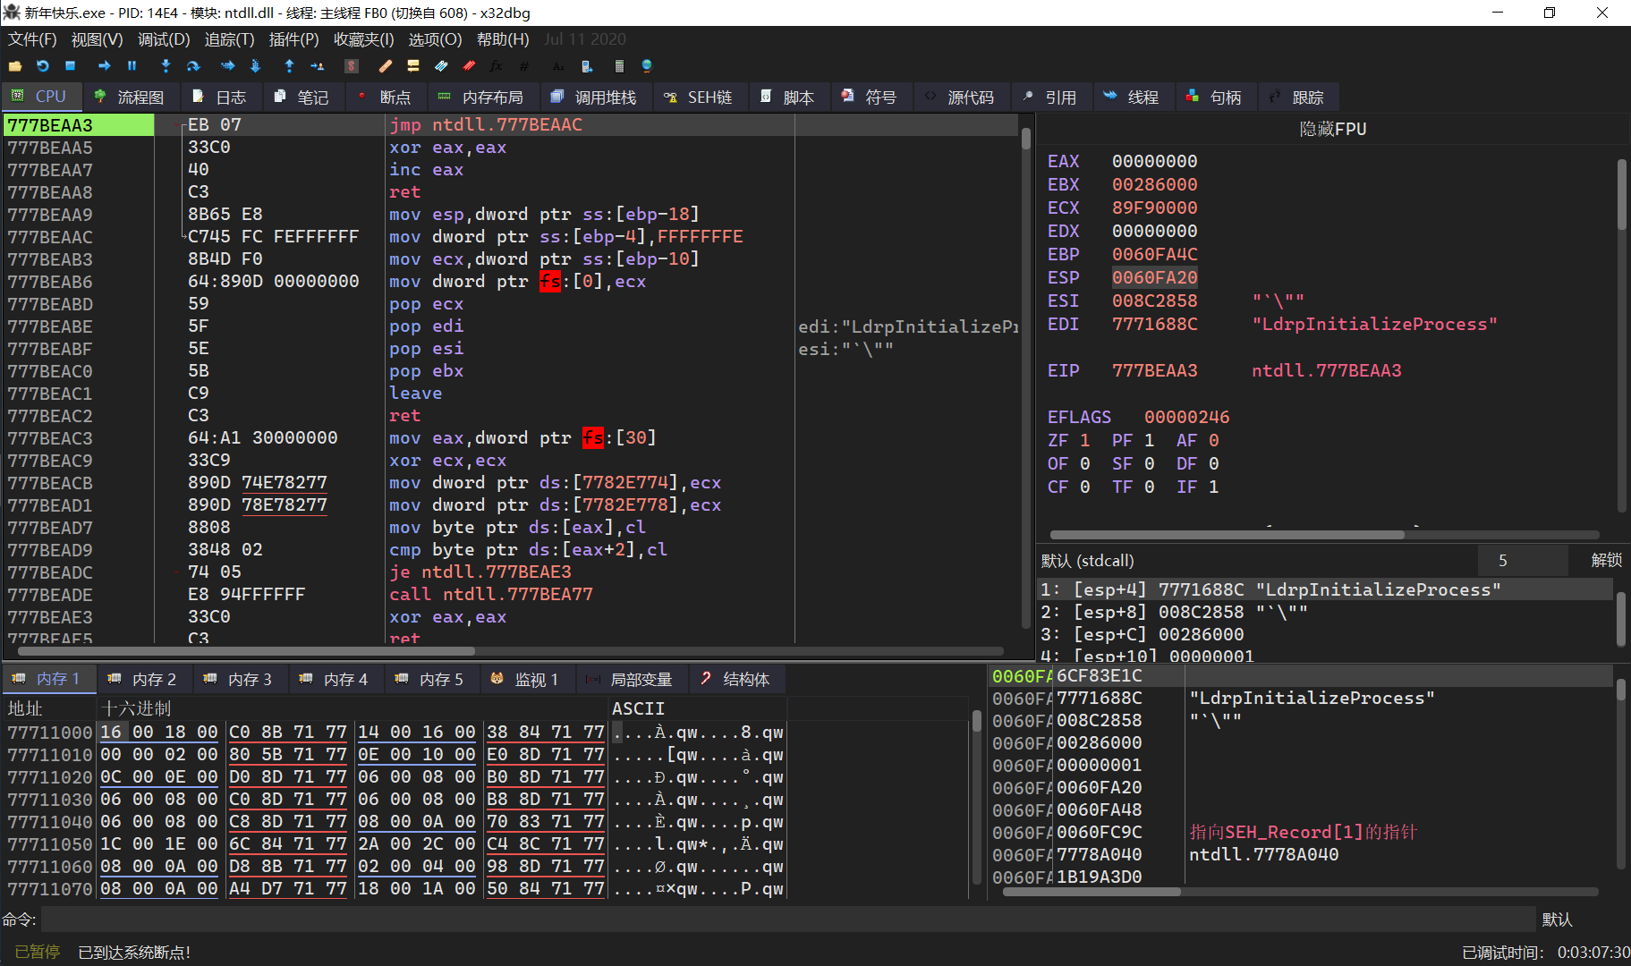Click the 命令 command input field

(x=787, y=919)
